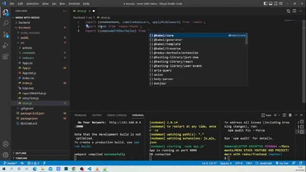Screen dimensions: 306x172
Task: Open package.json in the explorer
Action: click(29, 118)
